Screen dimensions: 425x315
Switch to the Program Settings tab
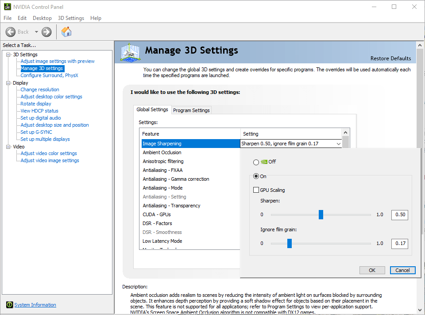[x=191, y=110]
